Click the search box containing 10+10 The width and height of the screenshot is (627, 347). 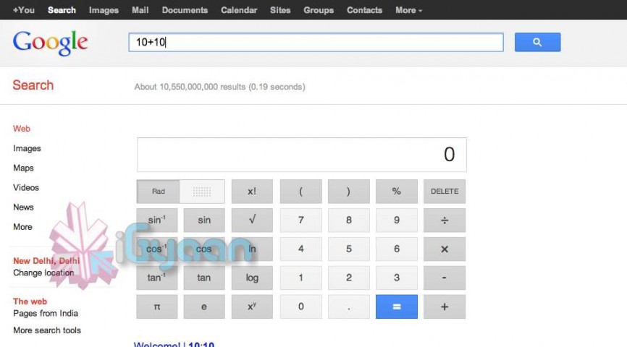[315, 43]
